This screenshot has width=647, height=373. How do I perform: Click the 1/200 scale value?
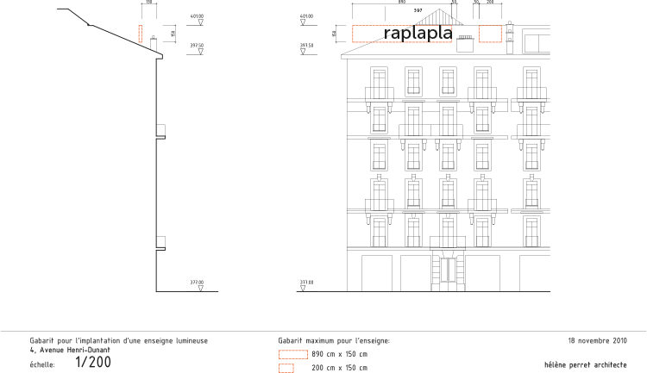coord(93,363)
